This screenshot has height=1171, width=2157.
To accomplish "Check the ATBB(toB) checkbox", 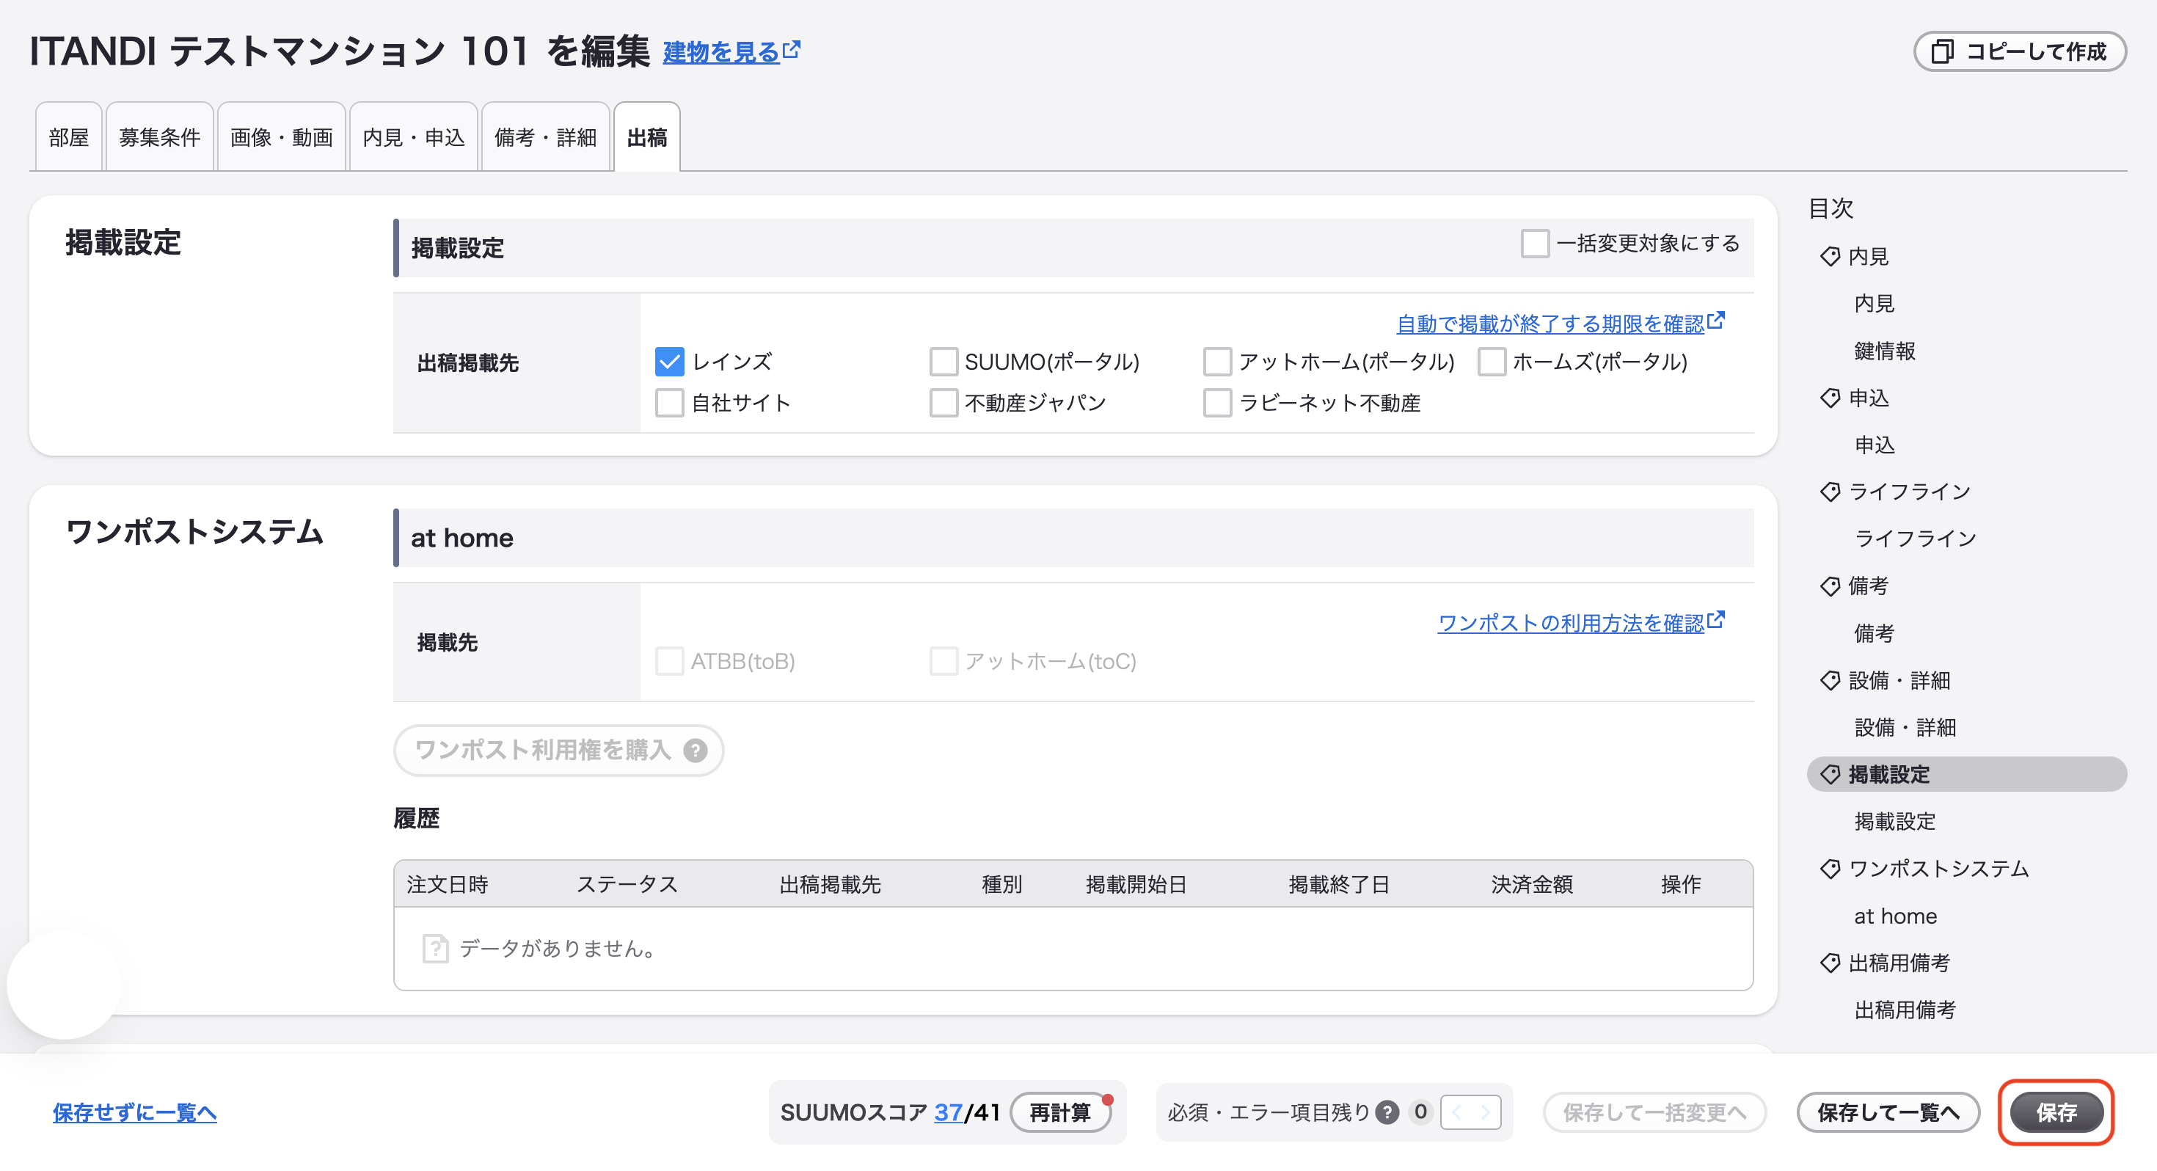I will 669,661.
